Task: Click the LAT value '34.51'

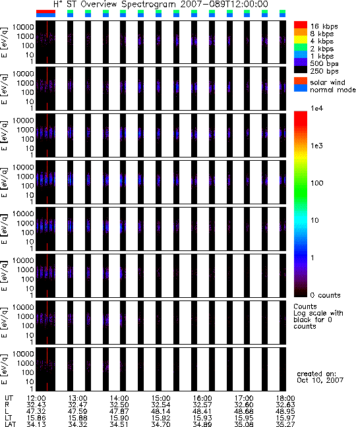Action: coord(119,424)
